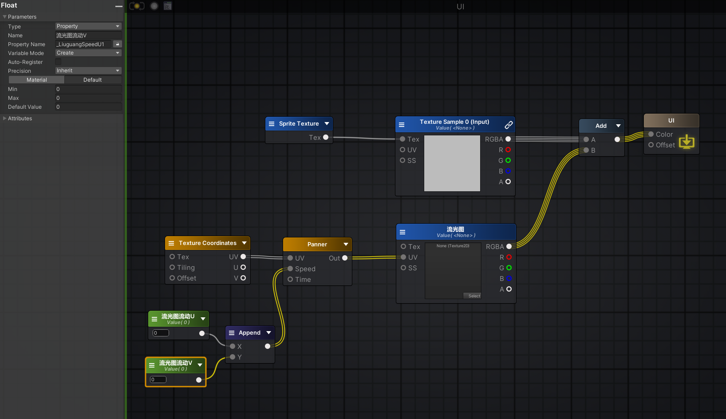The height and width of the screenshot is (419, 726).
Task: Click the shader update cycle icon
Action: (137, 6)
